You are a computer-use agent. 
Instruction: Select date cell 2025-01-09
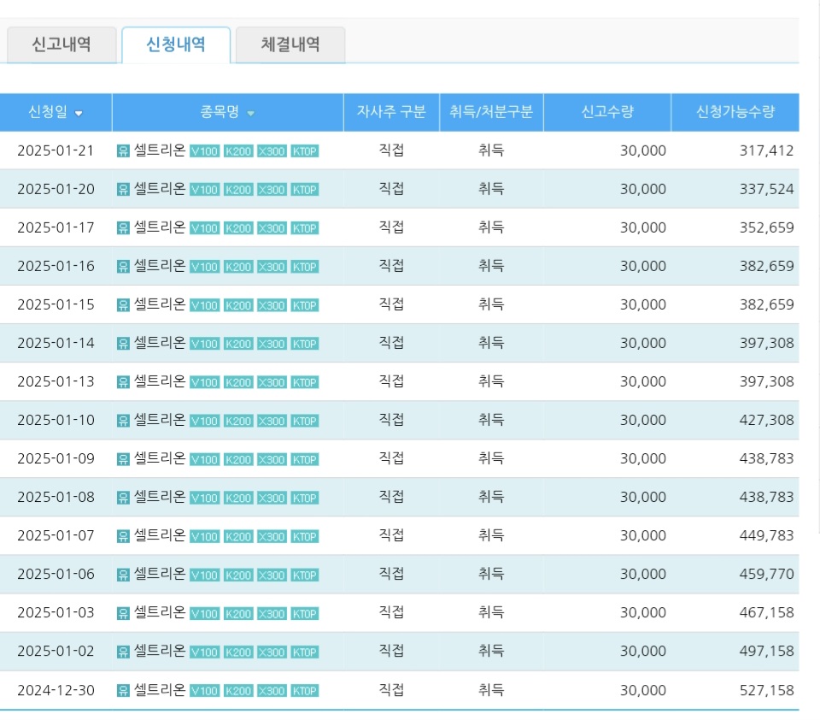56,458
